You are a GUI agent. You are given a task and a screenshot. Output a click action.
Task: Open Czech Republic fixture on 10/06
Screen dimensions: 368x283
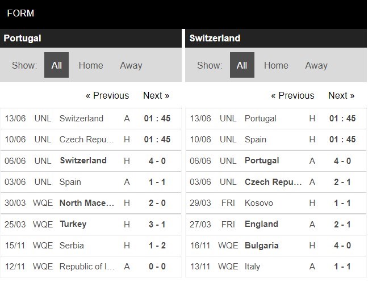(91, 140)
